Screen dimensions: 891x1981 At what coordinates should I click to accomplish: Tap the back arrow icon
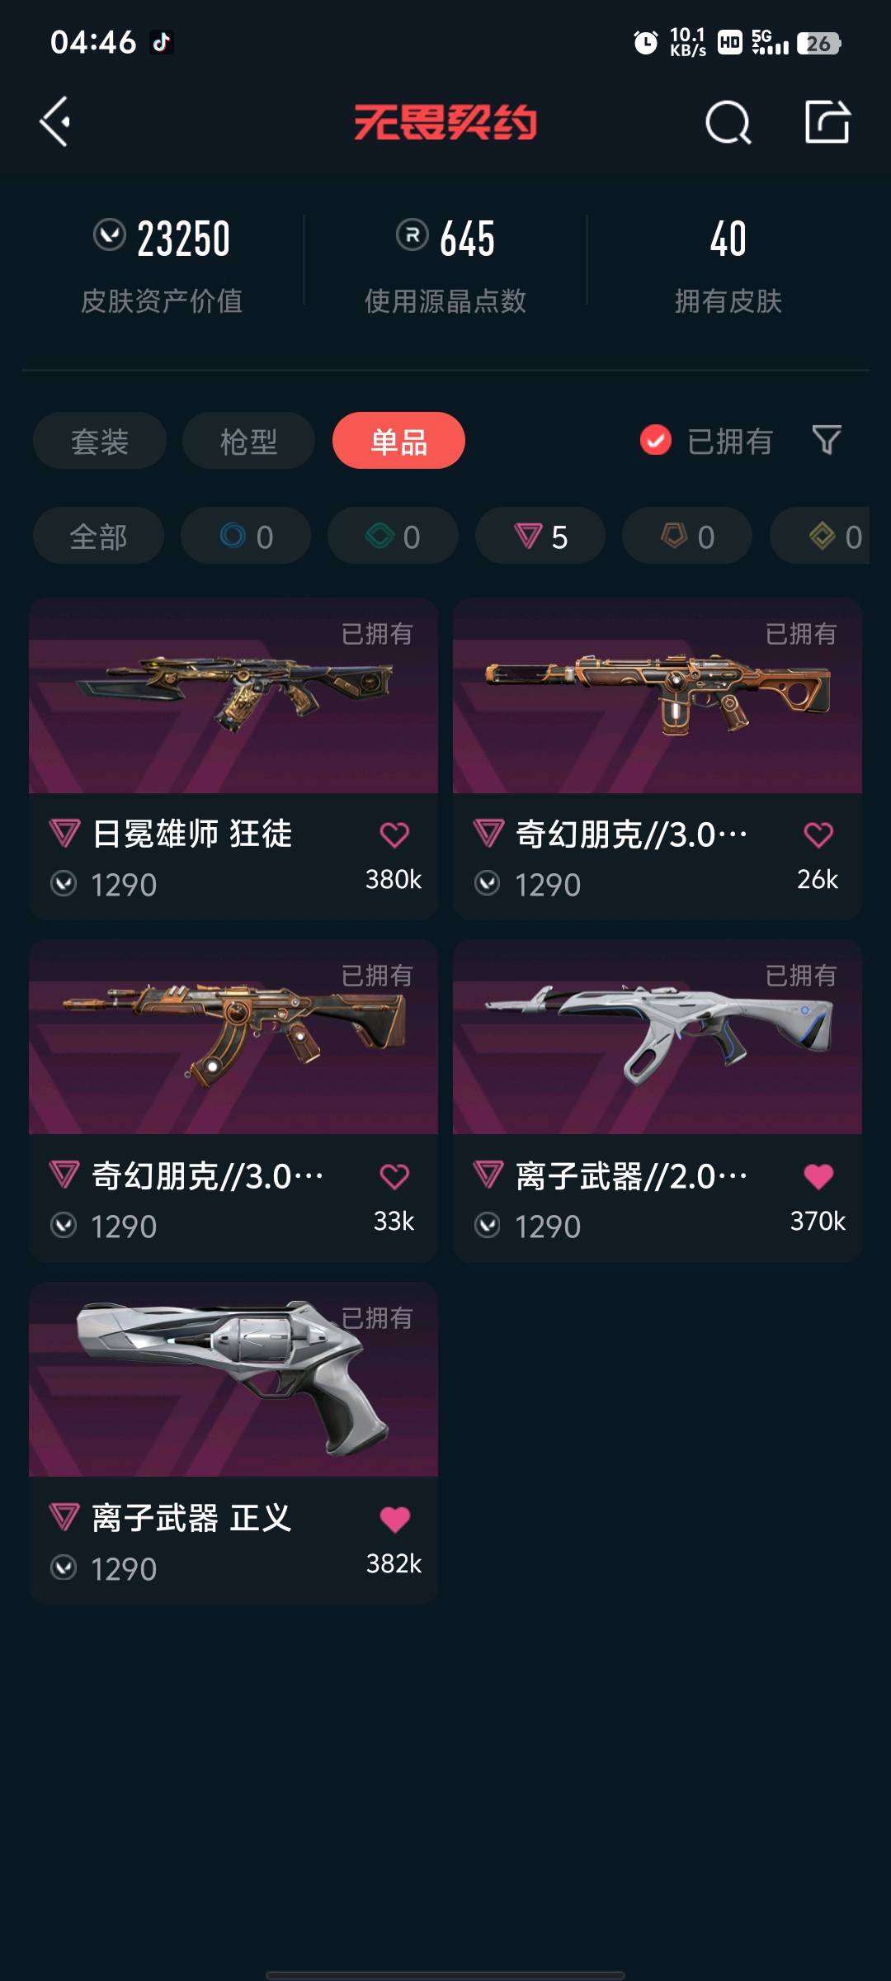tap(54, 122)
